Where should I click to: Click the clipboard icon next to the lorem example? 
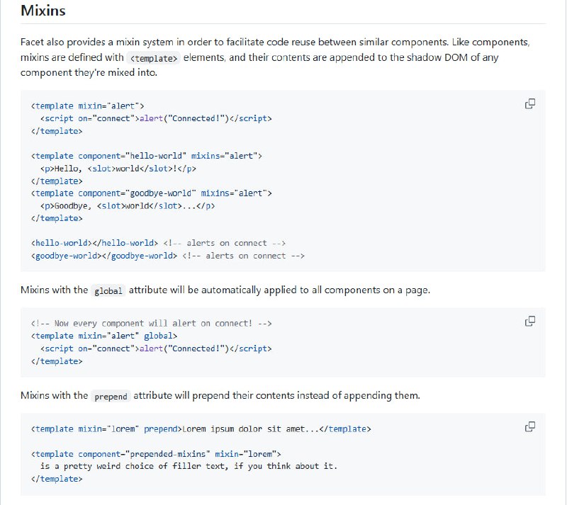pos(529,426)
